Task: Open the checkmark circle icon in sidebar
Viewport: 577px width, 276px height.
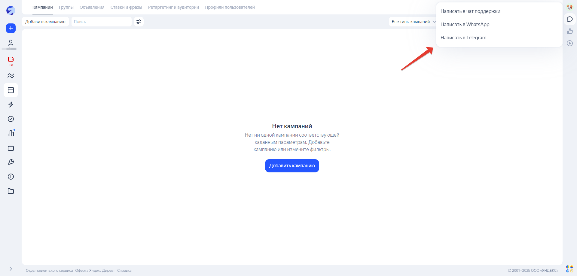Action: pyautogui.click(x=11, y=119)
